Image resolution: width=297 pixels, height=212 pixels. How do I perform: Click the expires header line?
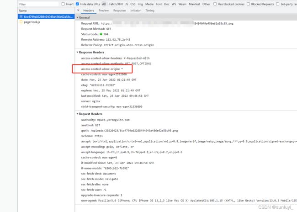pyautogui.click(x=111, y=90)
